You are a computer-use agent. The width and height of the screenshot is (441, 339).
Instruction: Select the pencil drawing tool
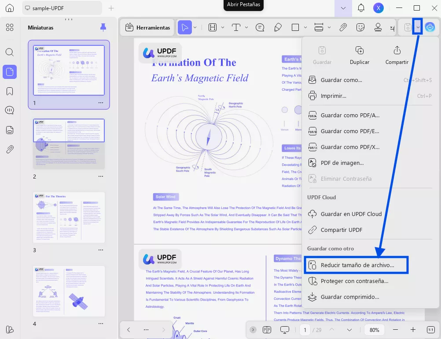278,27
